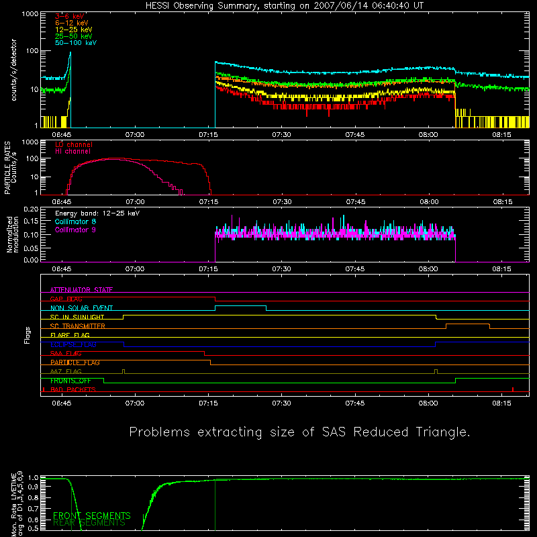
Task: Click the PARTICLE RATES axis title
Action: point(10,168)
